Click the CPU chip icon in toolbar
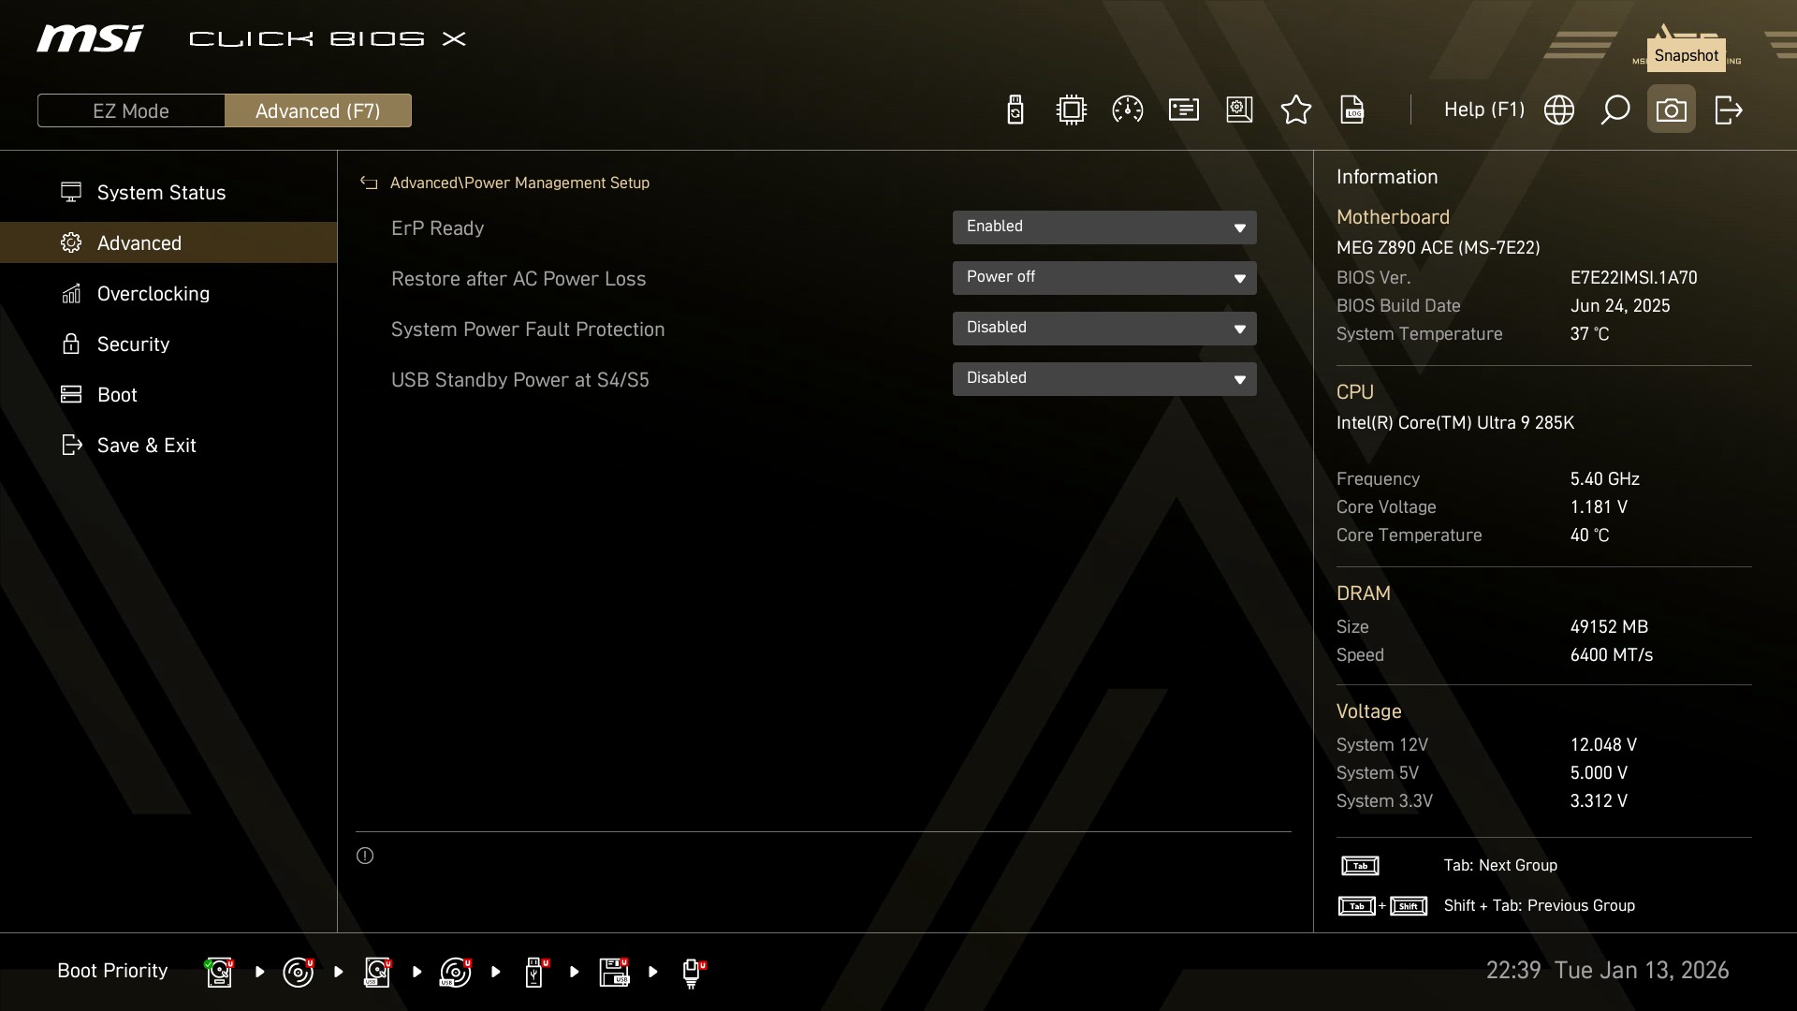The height and width of the screenshot is (1011, 1797). [1071, 110]
